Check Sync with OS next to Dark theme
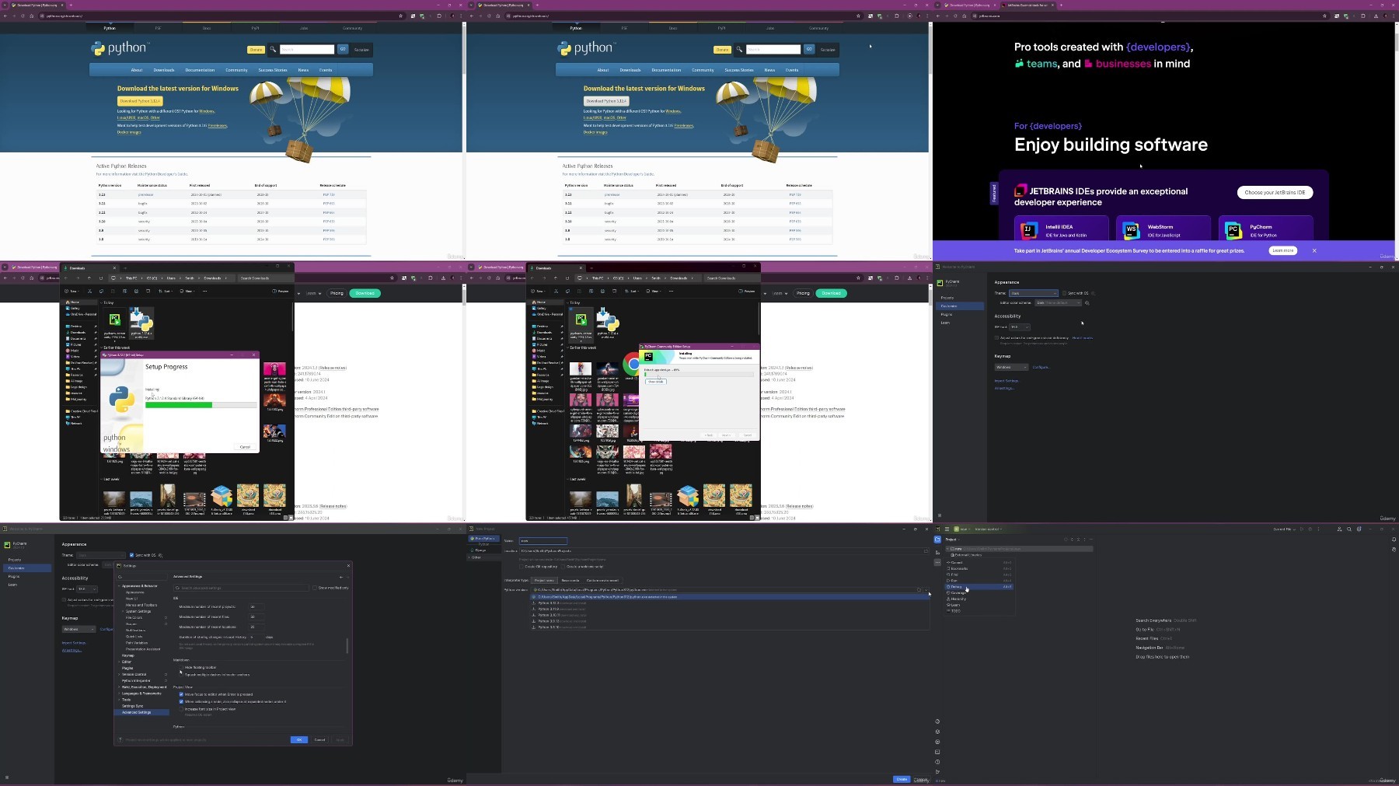Image resolution: width=1399 pixels, height=786 pixels. 1064,293
